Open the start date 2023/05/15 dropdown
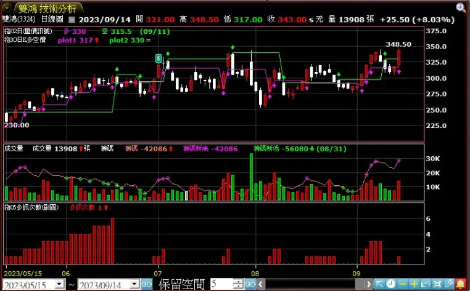470x291 pixels. click(x=60, y=284)
